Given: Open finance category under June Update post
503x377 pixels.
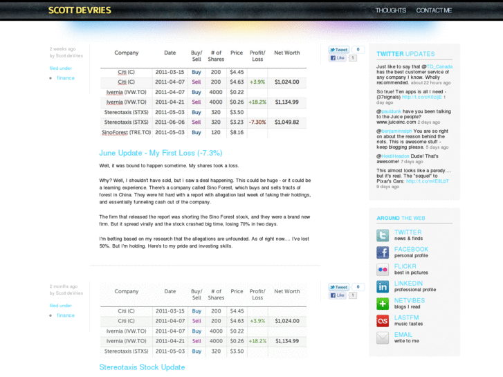Looking at the screenshot, I should pos(66,78).
